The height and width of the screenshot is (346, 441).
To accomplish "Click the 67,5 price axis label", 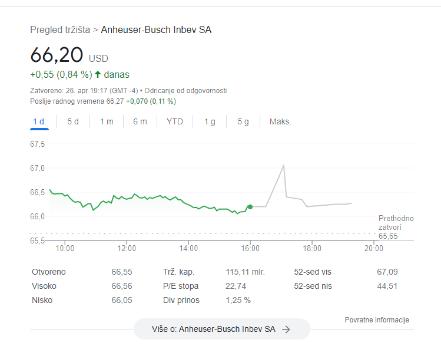I will point(38,144).
